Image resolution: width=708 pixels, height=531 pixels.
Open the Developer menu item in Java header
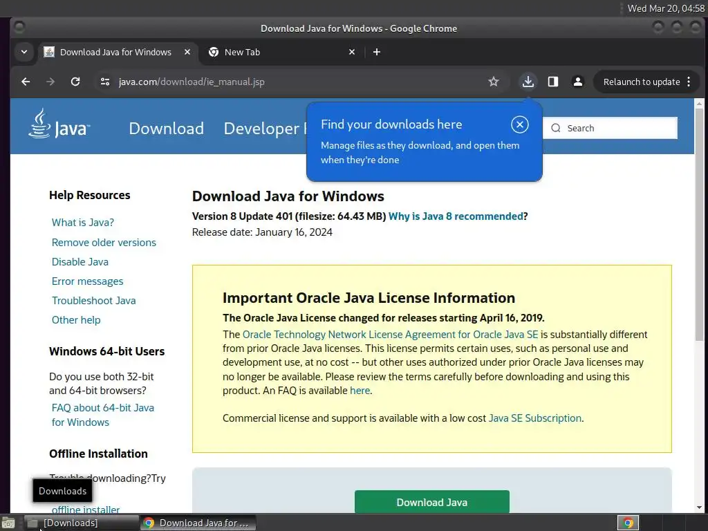[261, 129]
